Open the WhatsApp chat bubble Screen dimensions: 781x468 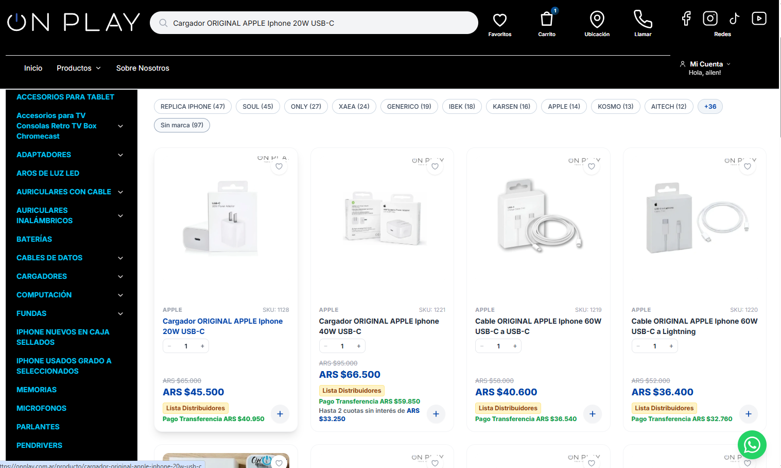pyautogui.click(x=752, y=444)
